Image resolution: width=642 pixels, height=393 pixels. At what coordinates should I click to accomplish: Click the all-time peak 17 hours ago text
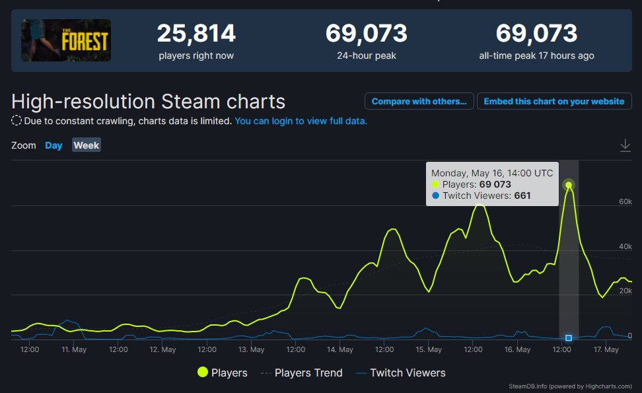536,55
